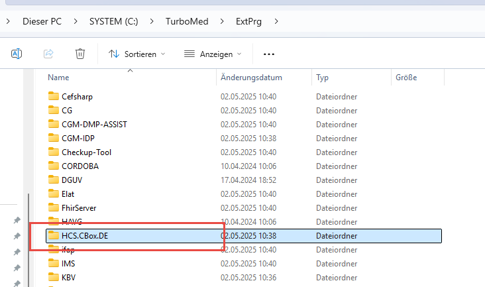
Task: Sort by the Name column header
Action: pyautogui.click(x=58, y=78)
